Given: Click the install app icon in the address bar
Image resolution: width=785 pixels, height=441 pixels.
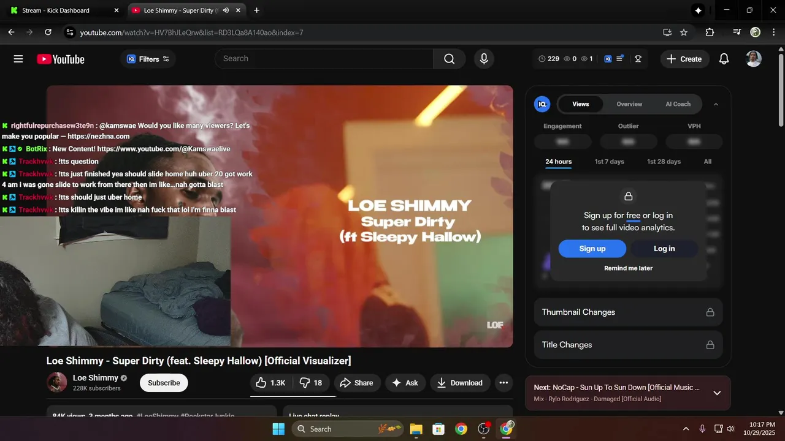Looking at the screenshot, I should pos(667,32).
